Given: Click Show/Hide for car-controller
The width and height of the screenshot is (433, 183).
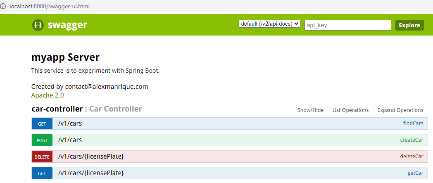Looking at the screenshot, I should click(x=310, y=110).
